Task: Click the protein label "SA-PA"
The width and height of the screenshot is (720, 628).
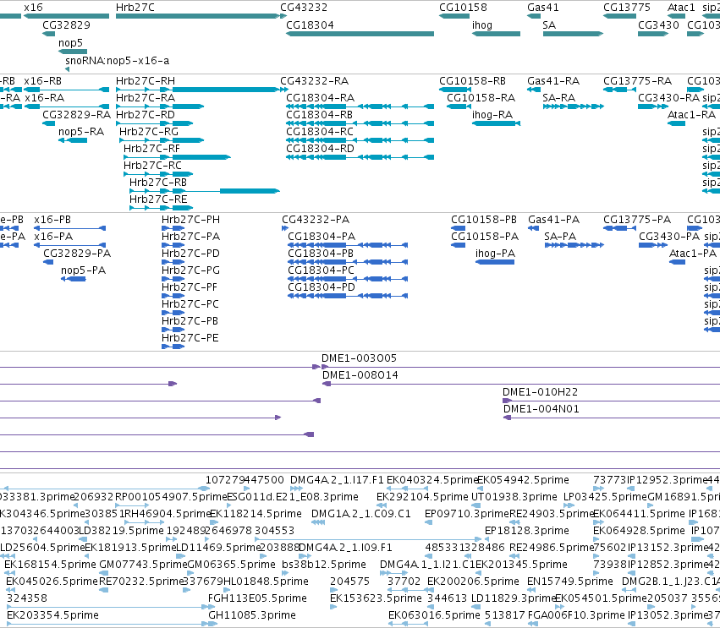Action: tap(560, 237)
